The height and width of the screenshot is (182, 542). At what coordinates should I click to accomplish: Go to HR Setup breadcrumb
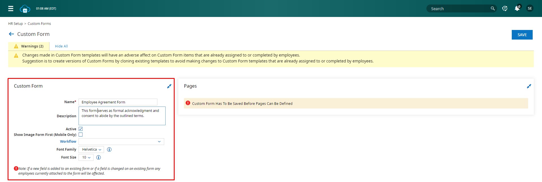coord(15,24)
